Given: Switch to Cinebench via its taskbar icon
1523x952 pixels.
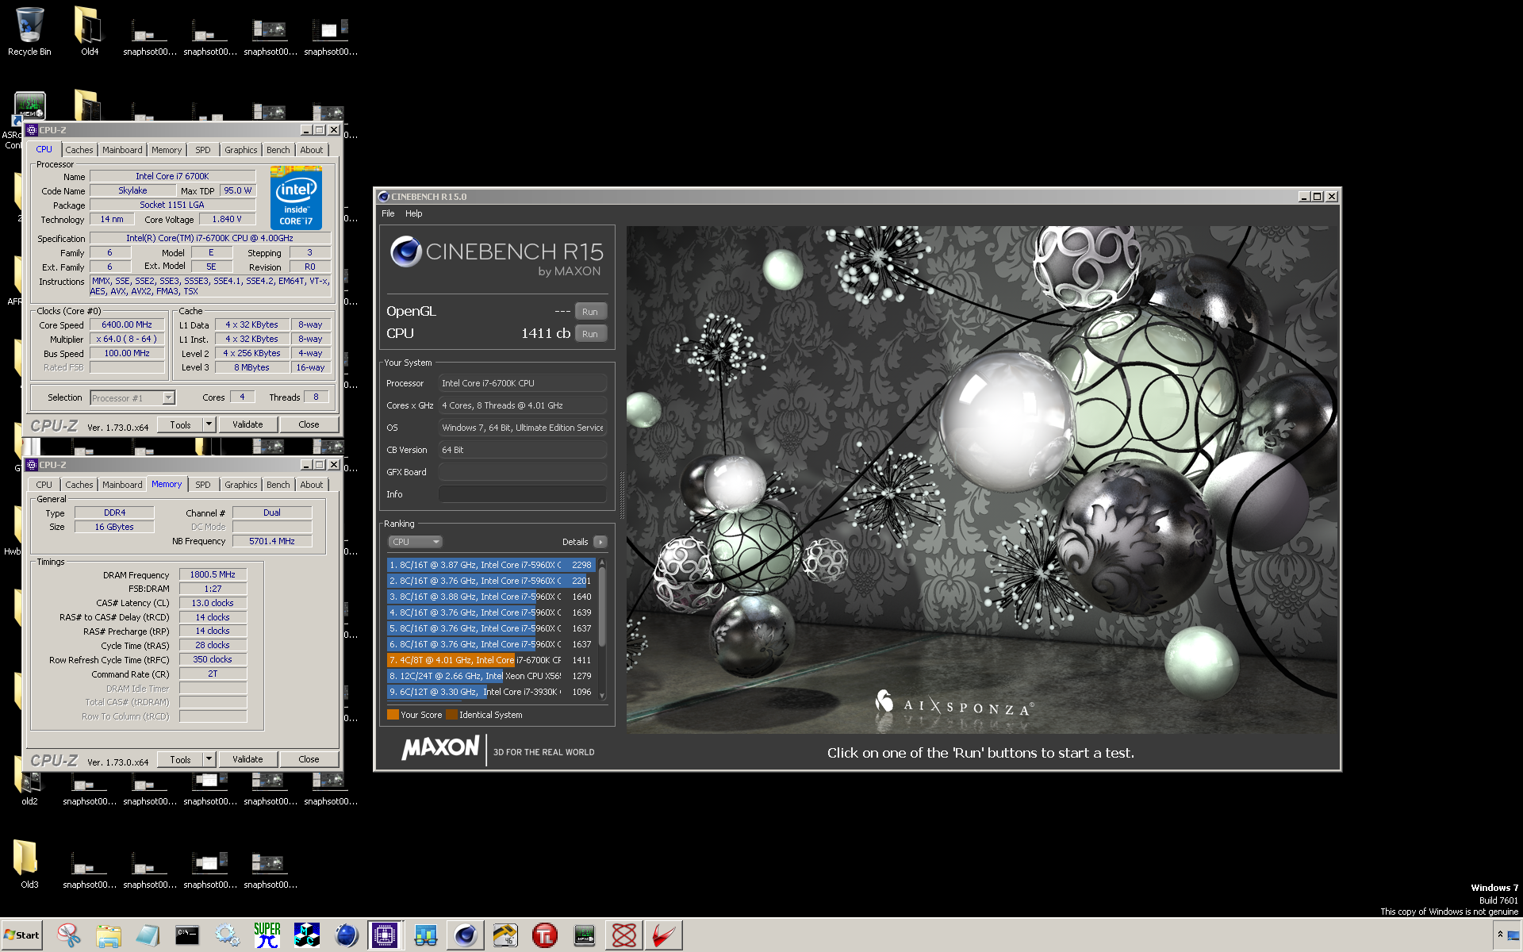Looking at the screenshot, I should tap(466, 935).
